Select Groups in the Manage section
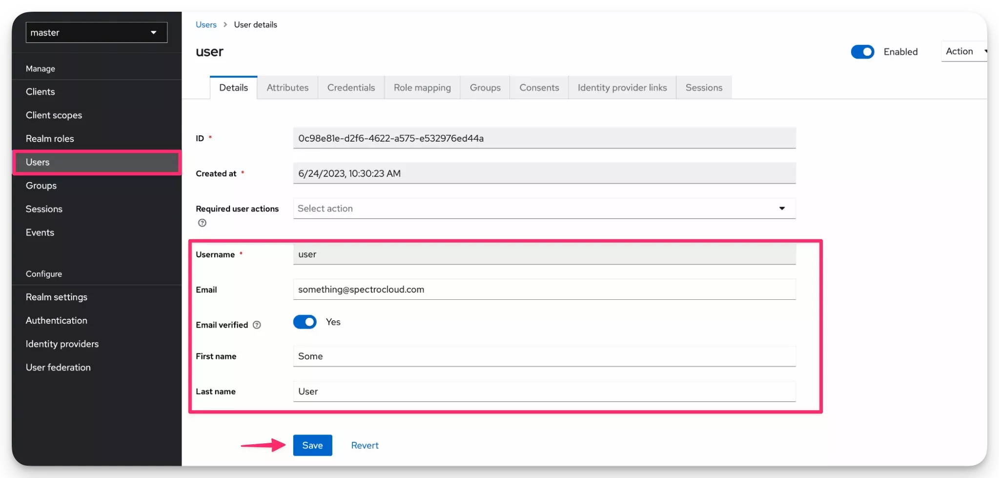This screenshot has width=999, height=478. coord(41,185)
